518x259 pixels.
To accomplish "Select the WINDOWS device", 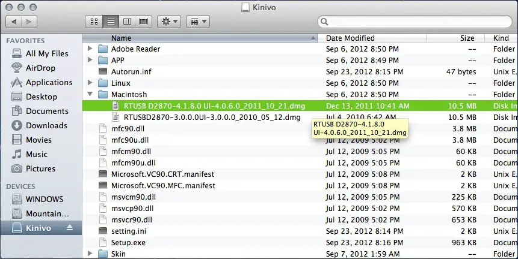I will [37, 199].
